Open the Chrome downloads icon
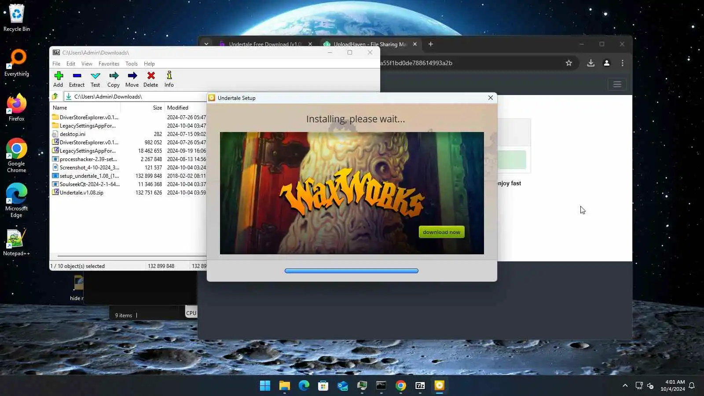 point(591,63)
